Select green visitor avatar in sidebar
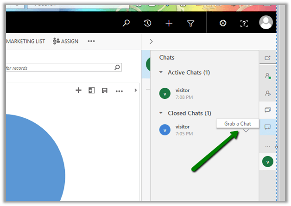 click(268, 162)
